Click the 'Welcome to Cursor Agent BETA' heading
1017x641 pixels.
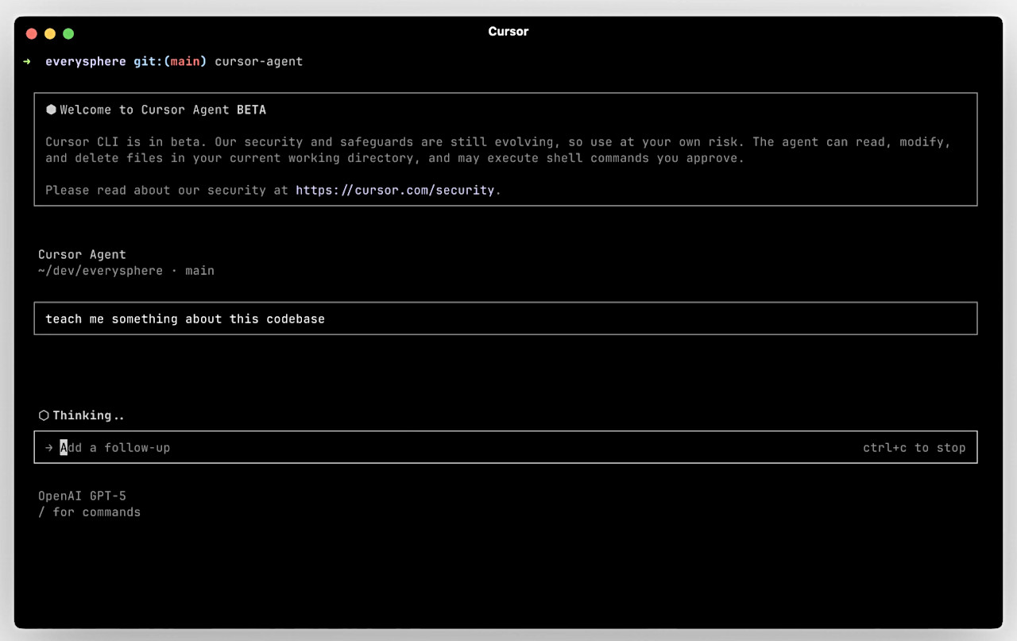tap(163, 110)
